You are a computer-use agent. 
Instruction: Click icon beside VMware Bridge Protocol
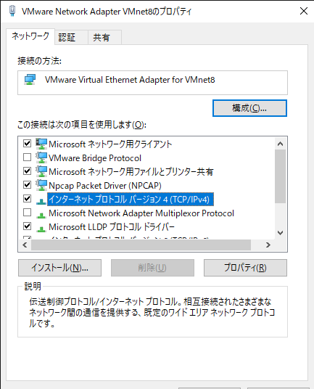click(41, 157)
